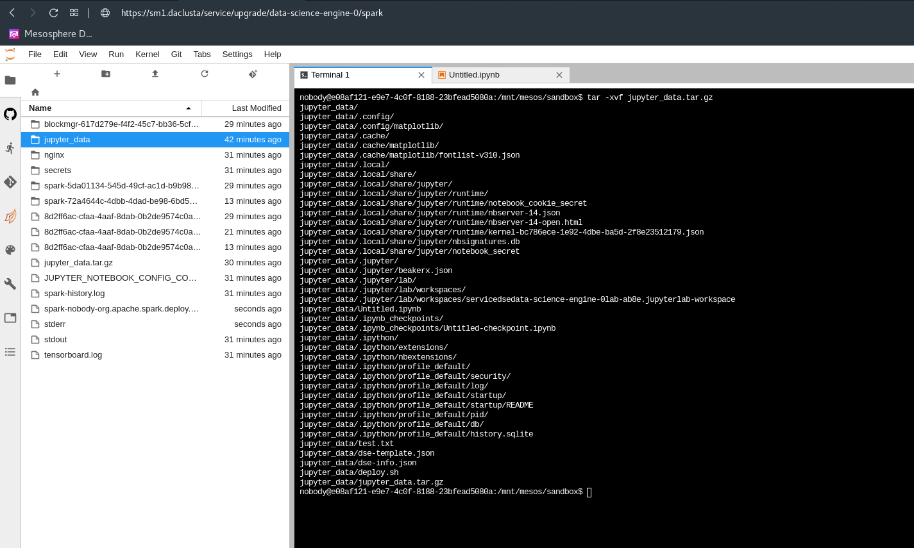This screenshot has height=548, width=914.
Task: Select the stdout file
Action: [x=155, y=340]
